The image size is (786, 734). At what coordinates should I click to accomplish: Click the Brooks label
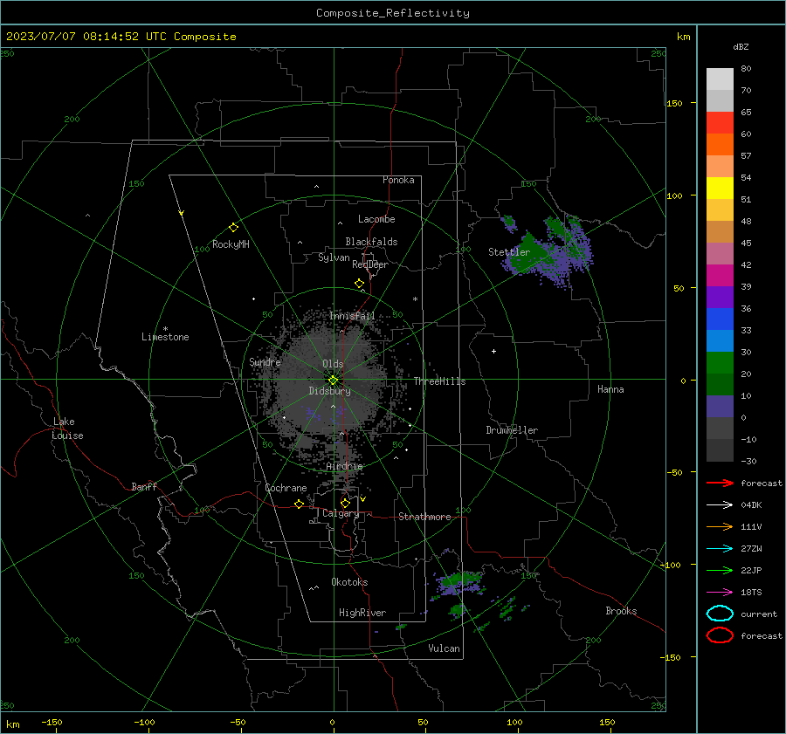621,611
